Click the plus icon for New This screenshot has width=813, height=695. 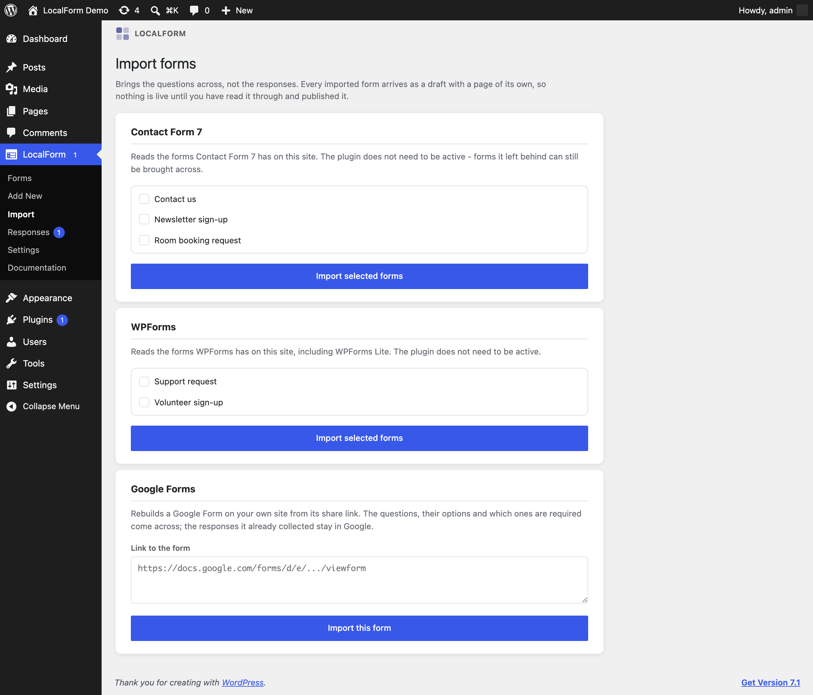[225, 10]
